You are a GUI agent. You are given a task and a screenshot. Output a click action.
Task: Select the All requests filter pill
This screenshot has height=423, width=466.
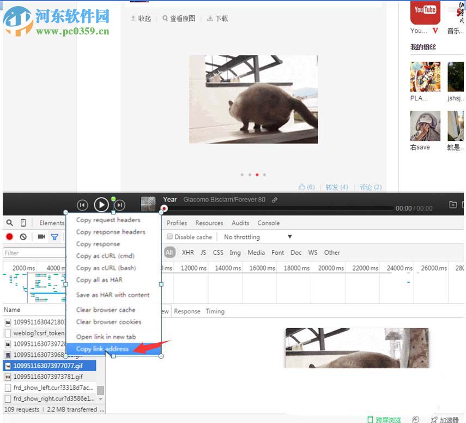pos(170,252)
